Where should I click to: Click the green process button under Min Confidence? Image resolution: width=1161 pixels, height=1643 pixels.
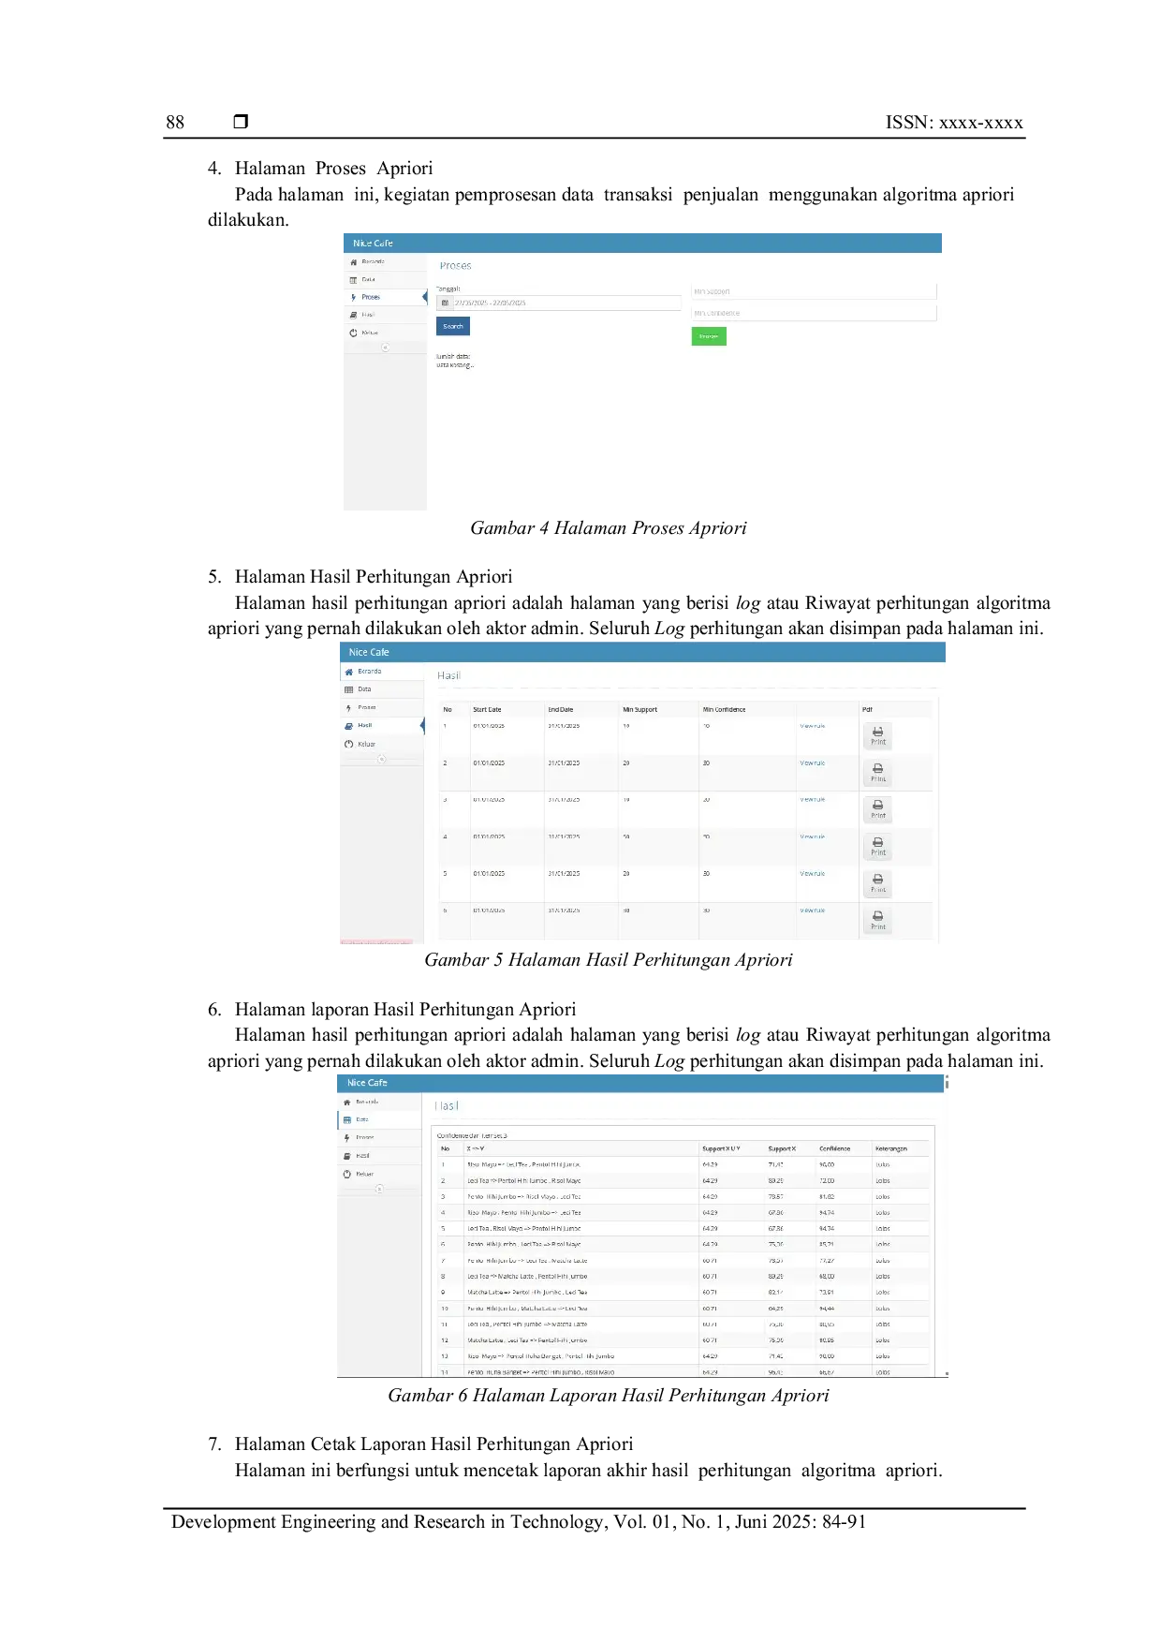click(x=709, y=336)
